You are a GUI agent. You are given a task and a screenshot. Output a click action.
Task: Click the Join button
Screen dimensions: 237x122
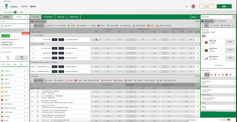pyautogui.click(x=224, y=6)
